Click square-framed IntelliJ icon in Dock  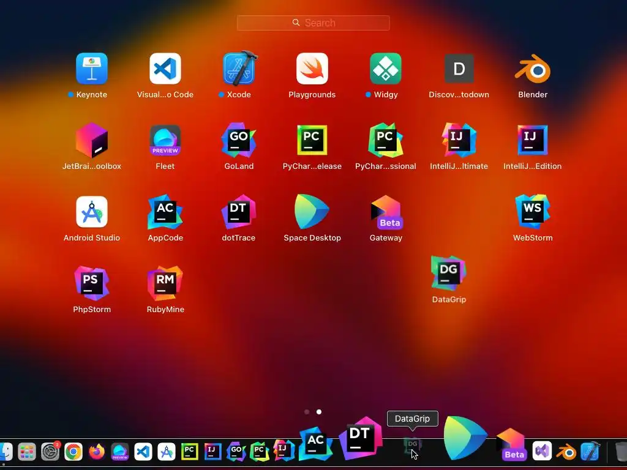coord(212,452)
